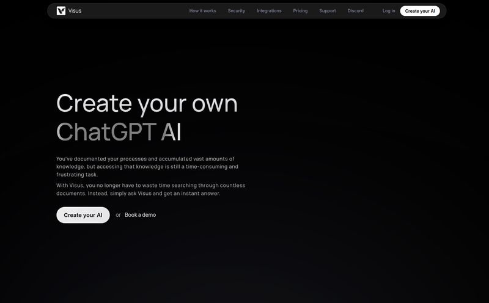Visit the Discord link
Image resolution: width=489 pixels, height=303 pixels.
point(356,11)
